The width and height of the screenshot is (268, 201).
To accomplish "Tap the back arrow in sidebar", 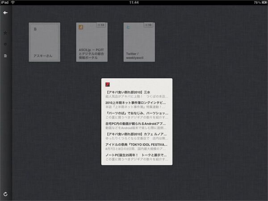I will coord(5,13).
